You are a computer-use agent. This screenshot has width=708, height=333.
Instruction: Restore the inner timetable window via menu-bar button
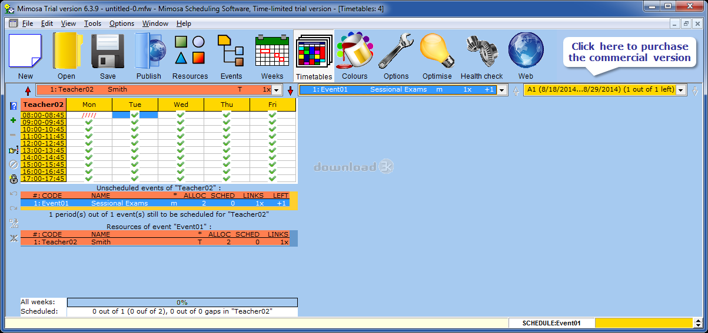click(x=686, y=23)
